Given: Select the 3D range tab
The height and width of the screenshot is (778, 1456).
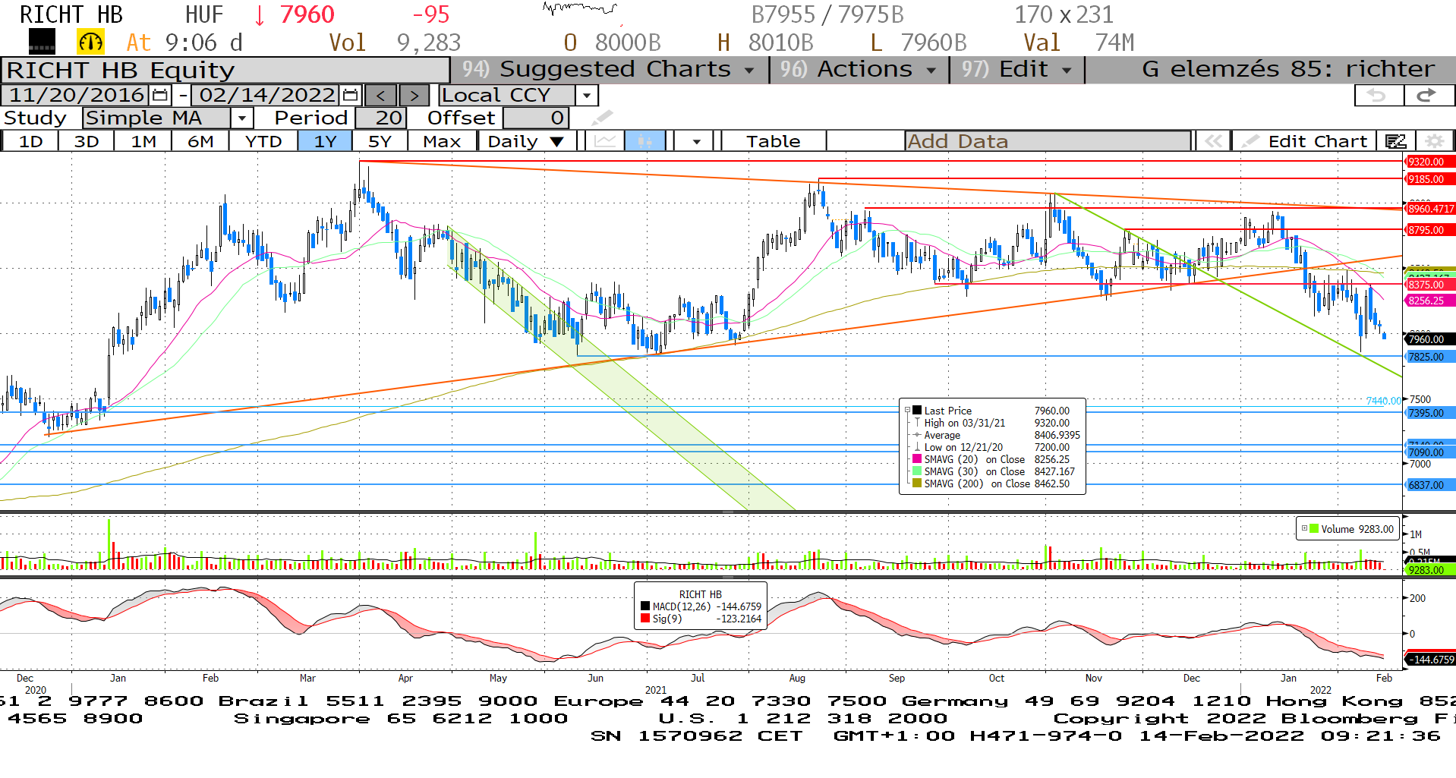Looking at the screenshot, I should tap(87, 141).
